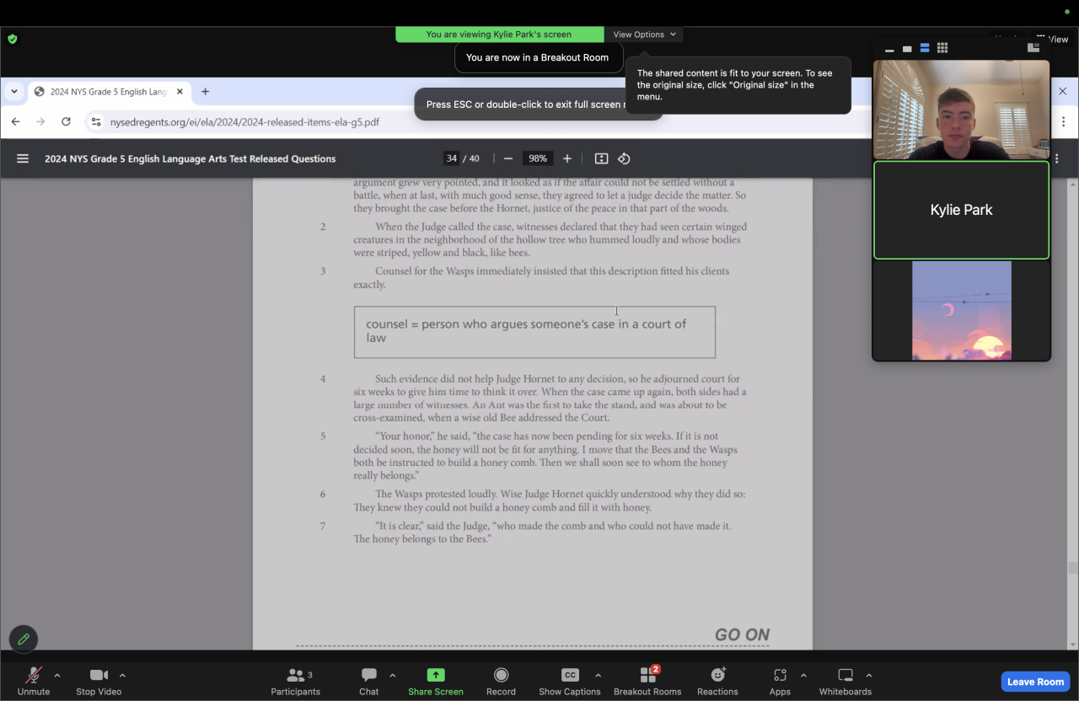
Task: Select the stacked strip video layout
Action: 925,49
